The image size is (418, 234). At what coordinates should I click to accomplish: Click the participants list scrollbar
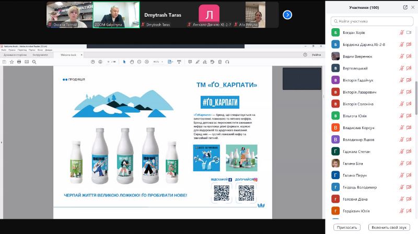tap(416, 98)
